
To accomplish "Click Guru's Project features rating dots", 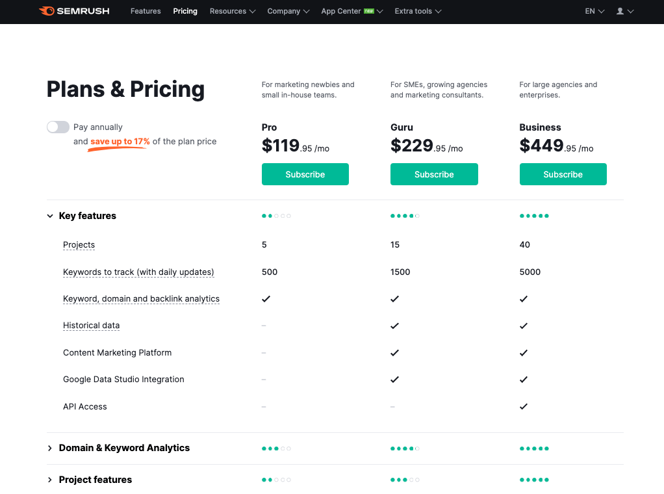I will (405, 480).
